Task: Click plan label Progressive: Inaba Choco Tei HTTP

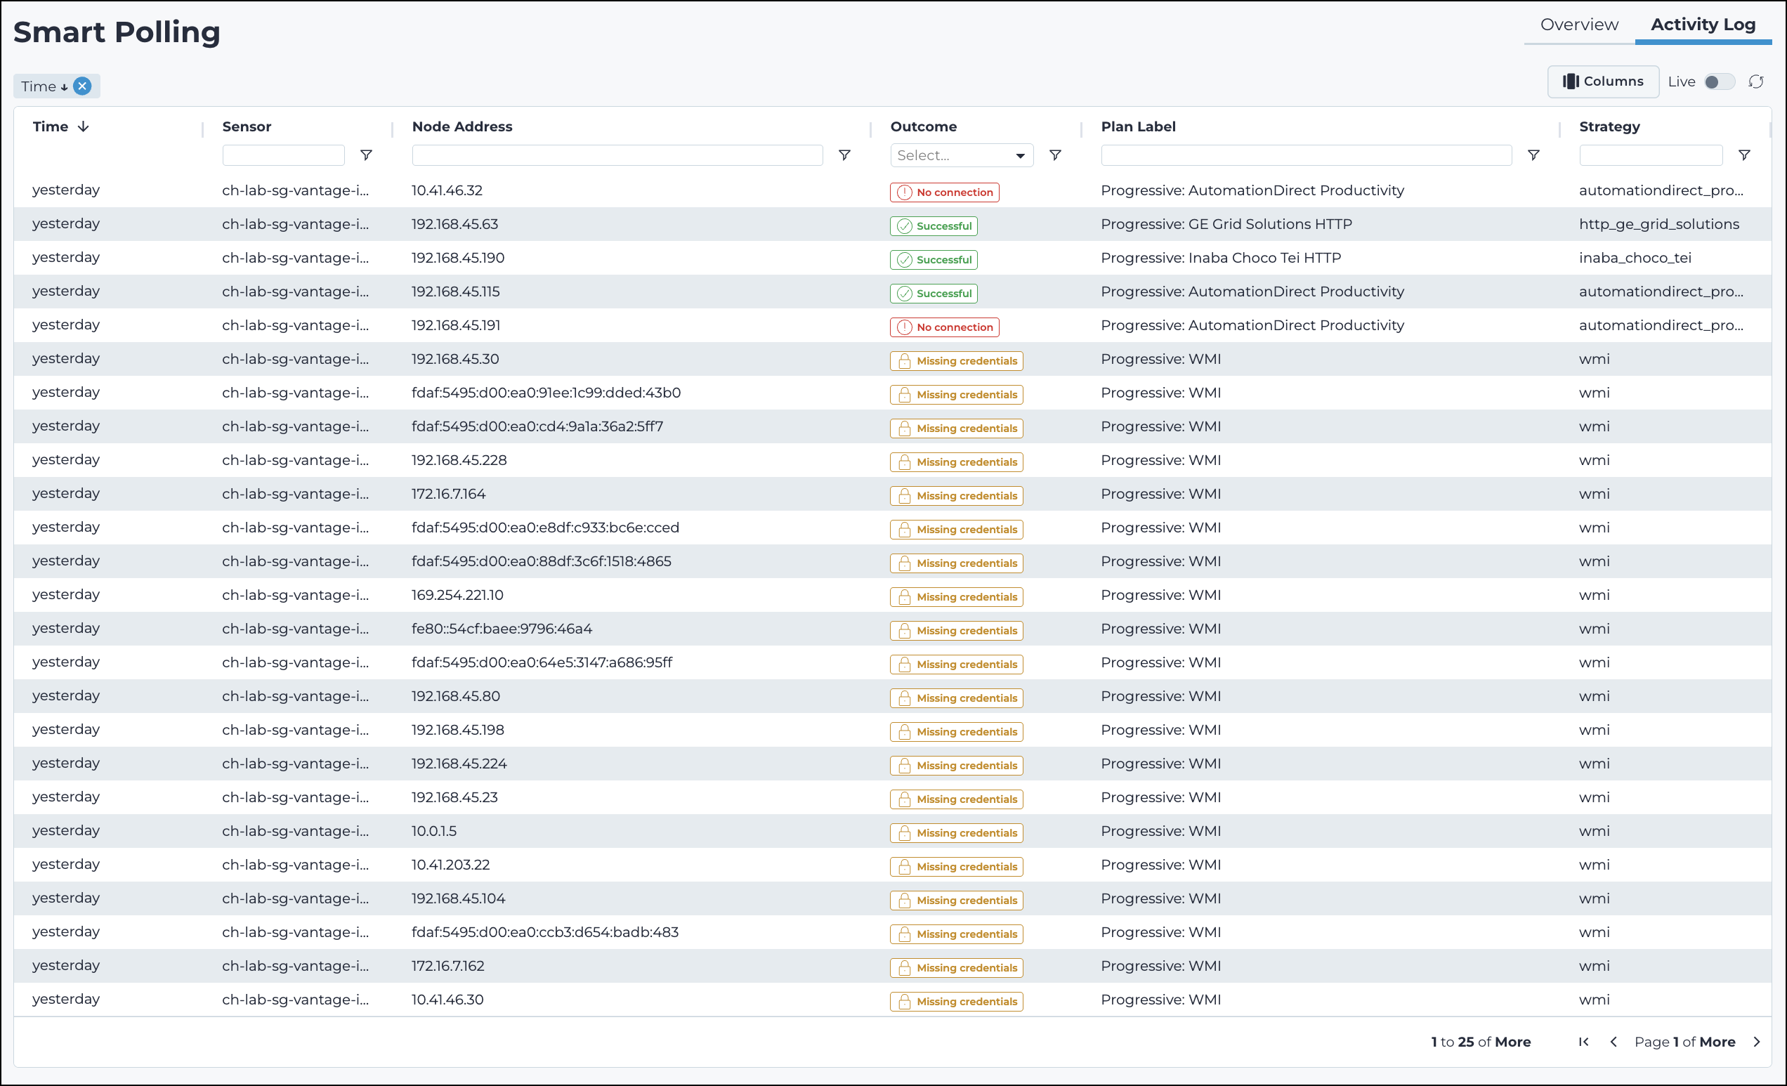Action: [x=1221, y=258]
